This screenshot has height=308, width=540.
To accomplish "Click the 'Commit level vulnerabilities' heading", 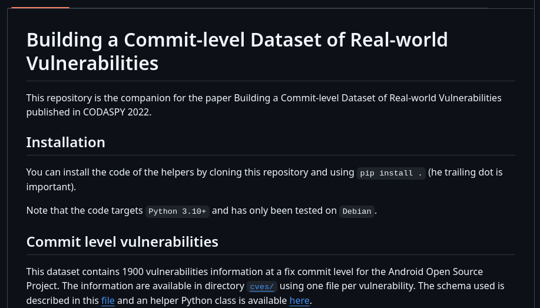I will click(x=122, y=242).
